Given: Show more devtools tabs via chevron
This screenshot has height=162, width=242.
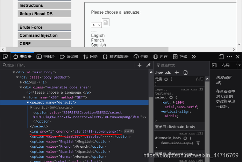Looking at the screenshot, I should coord(194,57).
